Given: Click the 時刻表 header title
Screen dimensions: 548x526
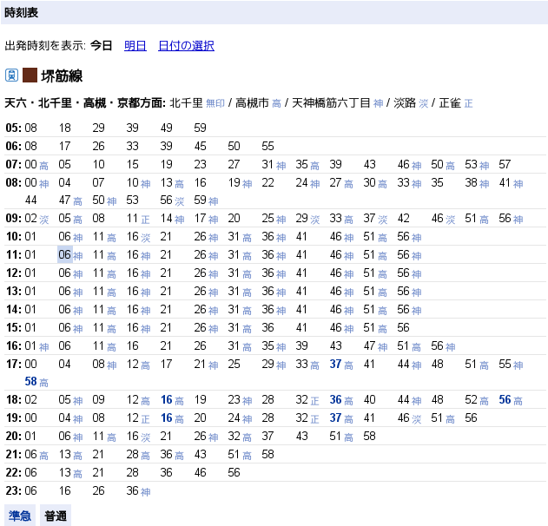Looking at the screenshot, I should point(21,11).
